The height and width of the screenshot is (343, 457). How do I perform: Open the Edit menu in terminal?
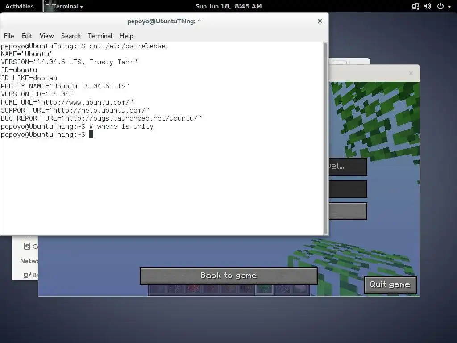coord(26,36)
